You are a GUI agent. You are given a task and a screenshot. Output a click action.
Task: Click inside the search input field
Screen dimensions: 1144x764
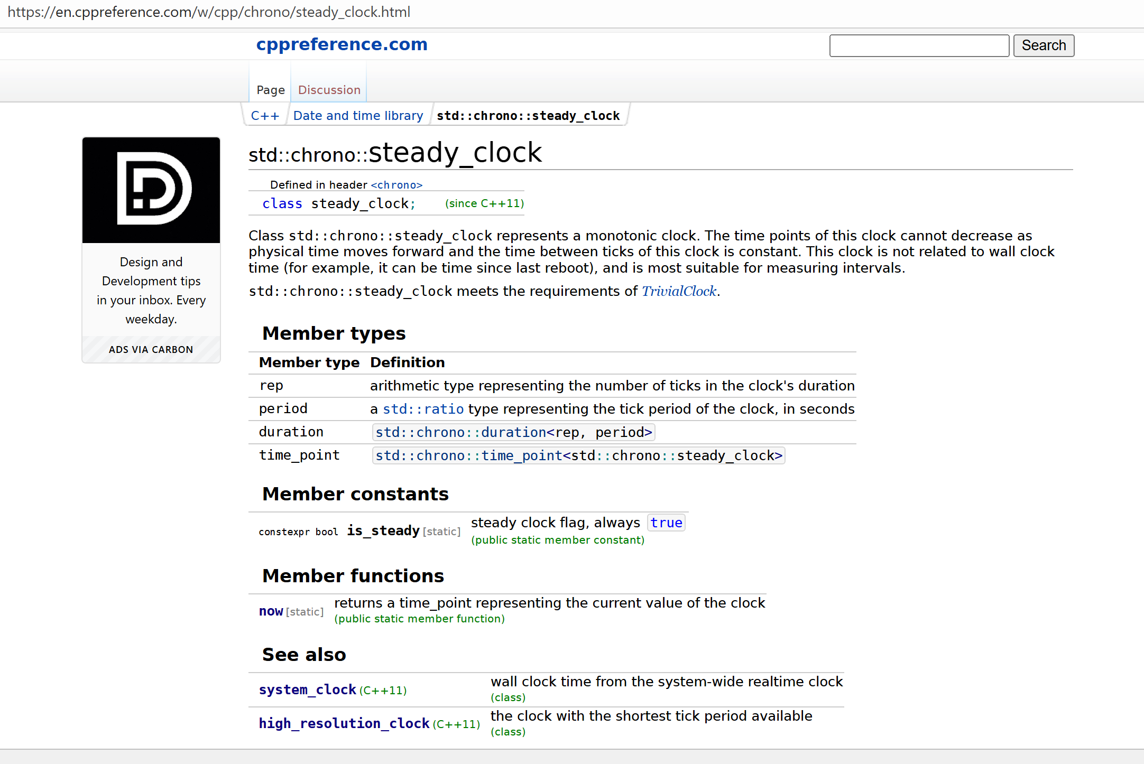(x=919, y=45)
